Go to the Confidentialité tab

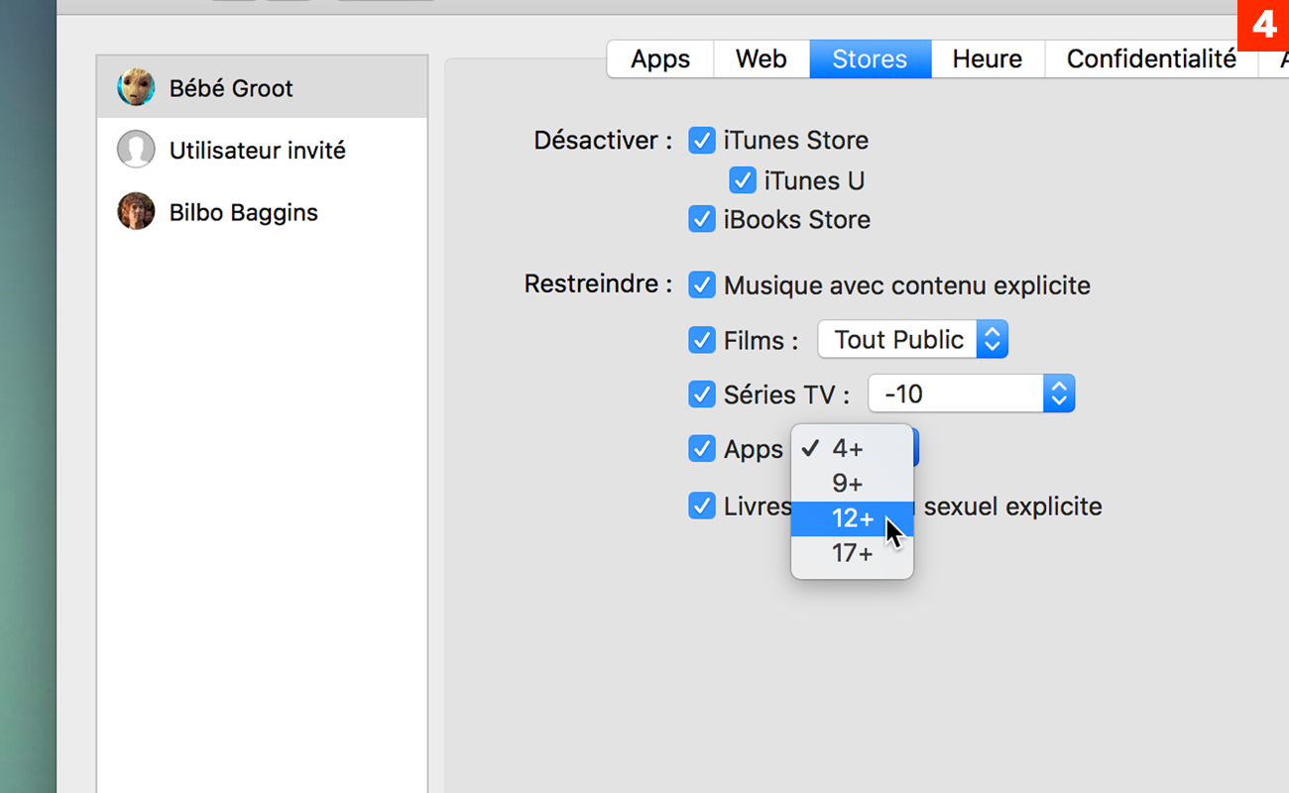tap(1151, 58)
